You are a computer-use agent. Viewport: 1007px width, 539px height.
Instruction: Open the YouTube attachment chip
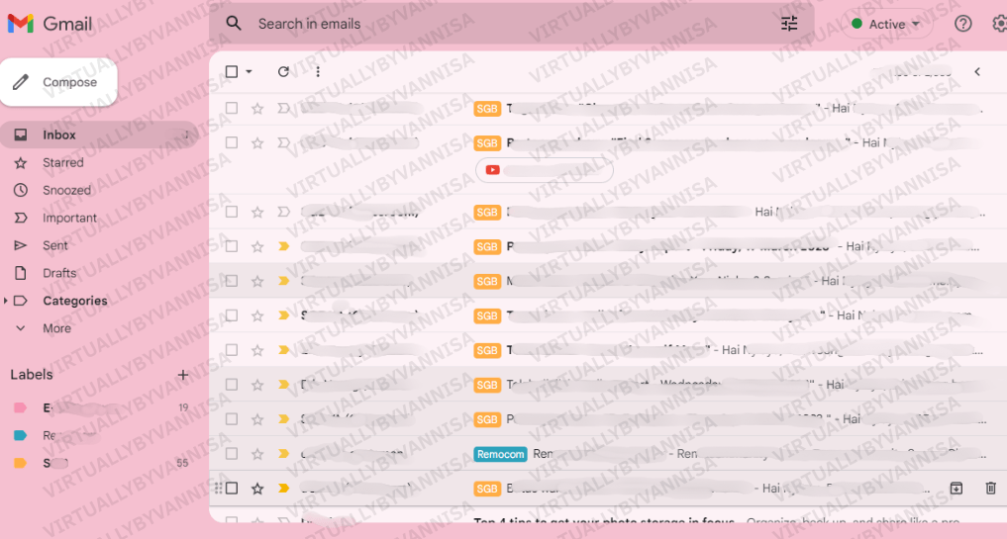(x=545, y=170)
